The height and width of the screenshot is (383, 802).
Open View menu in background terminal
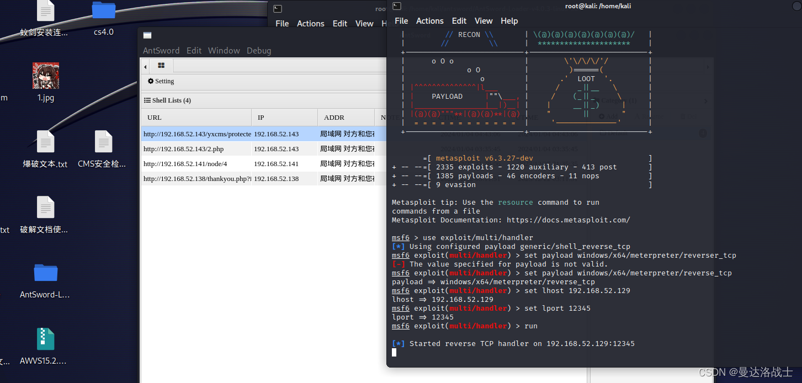(x=364, y=23)
